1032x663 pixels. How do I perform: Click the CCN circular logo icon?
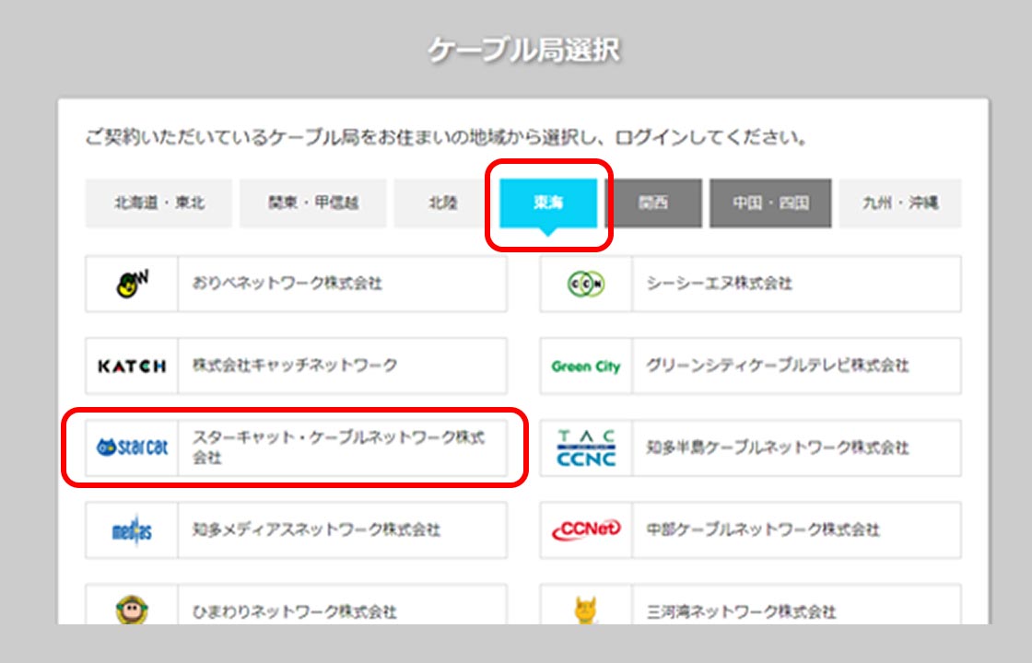pos(586,285)
